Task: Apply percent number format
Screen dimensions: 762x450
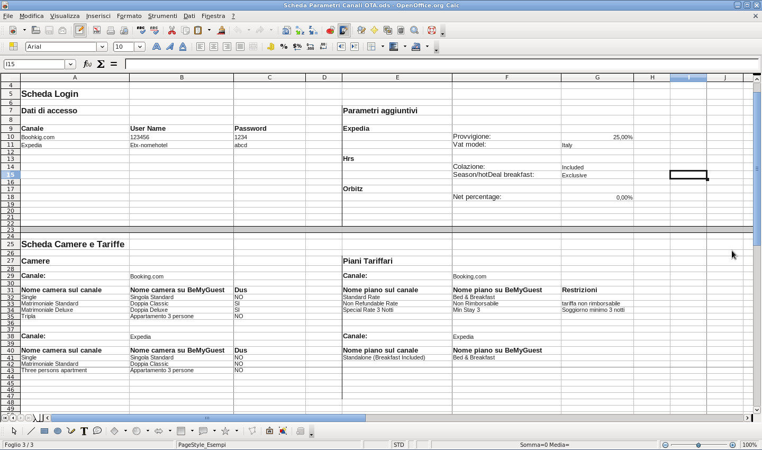Action: pyautogui.click(x=284, y=47)
